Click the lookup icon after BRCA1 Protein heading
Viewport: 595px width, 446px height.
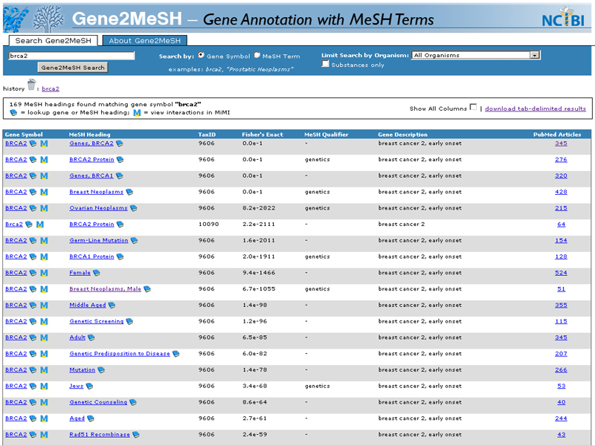[120, 256]
